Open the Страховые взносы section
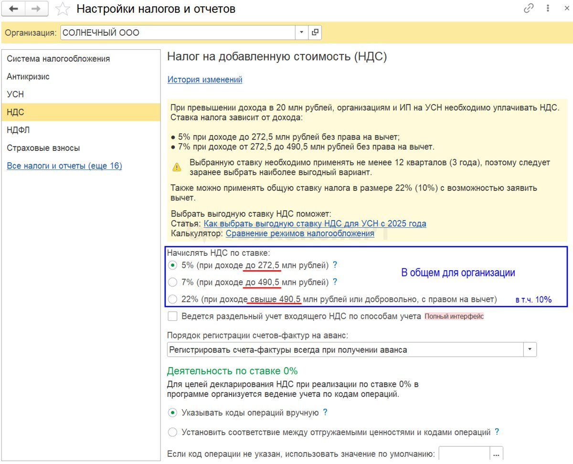Screen dimensions: 573x464 81,148
